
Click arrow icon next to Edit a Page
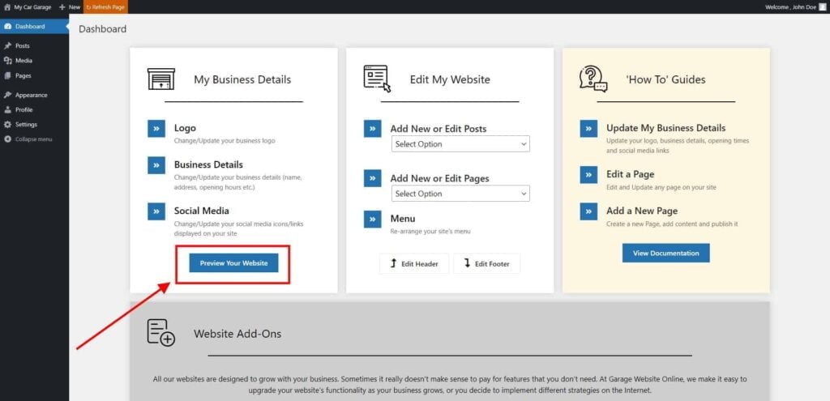[x=588, y=174]
